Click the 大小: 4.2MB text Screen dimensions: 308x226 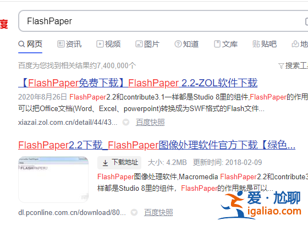pos(167,163)
